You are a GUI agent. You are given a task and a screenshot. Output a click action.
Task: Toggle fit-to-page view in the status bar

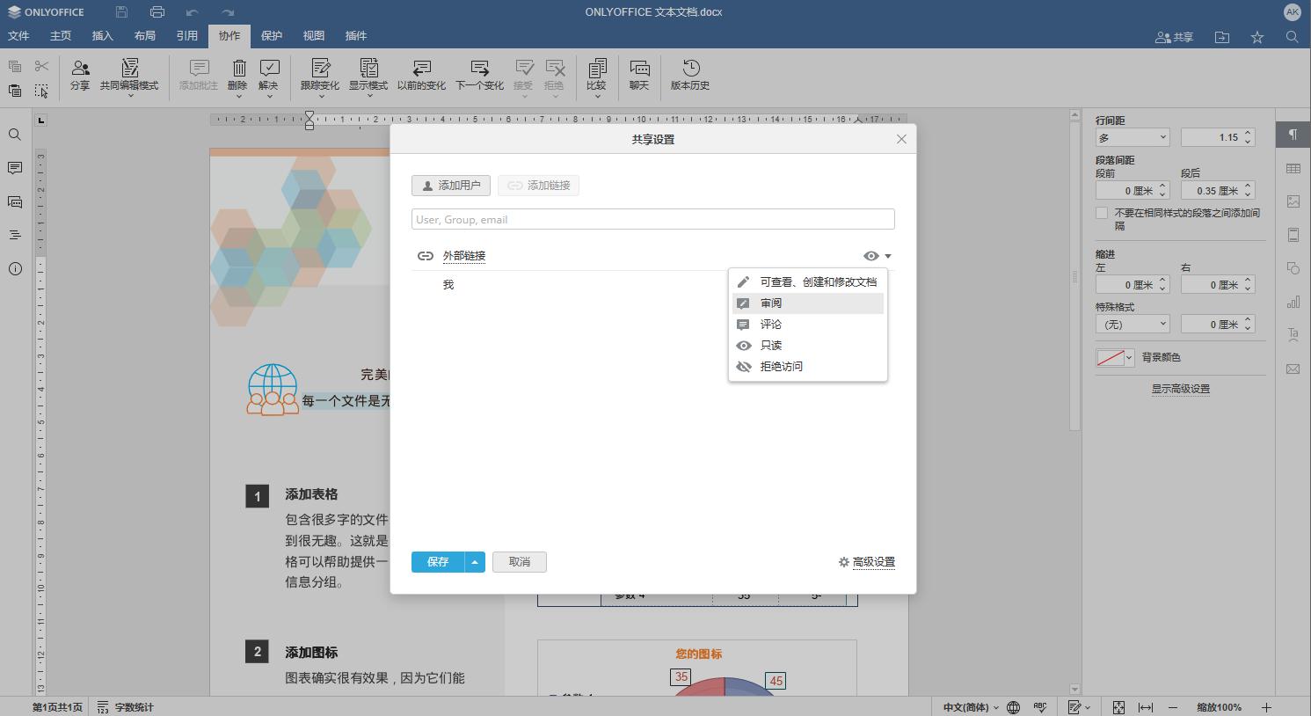1119,706
